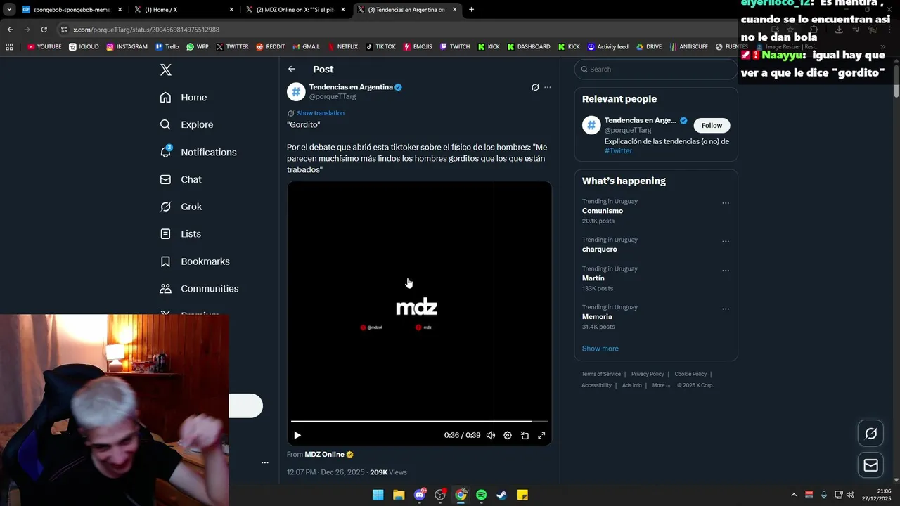Open charquero trending topic
The image size is (900, 506).
coord(600,249)
